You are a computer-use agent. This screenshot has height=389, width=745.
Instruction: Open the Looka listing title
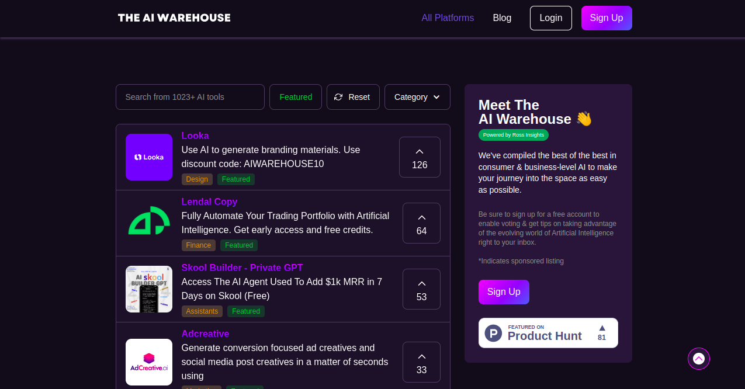point(195,136)
